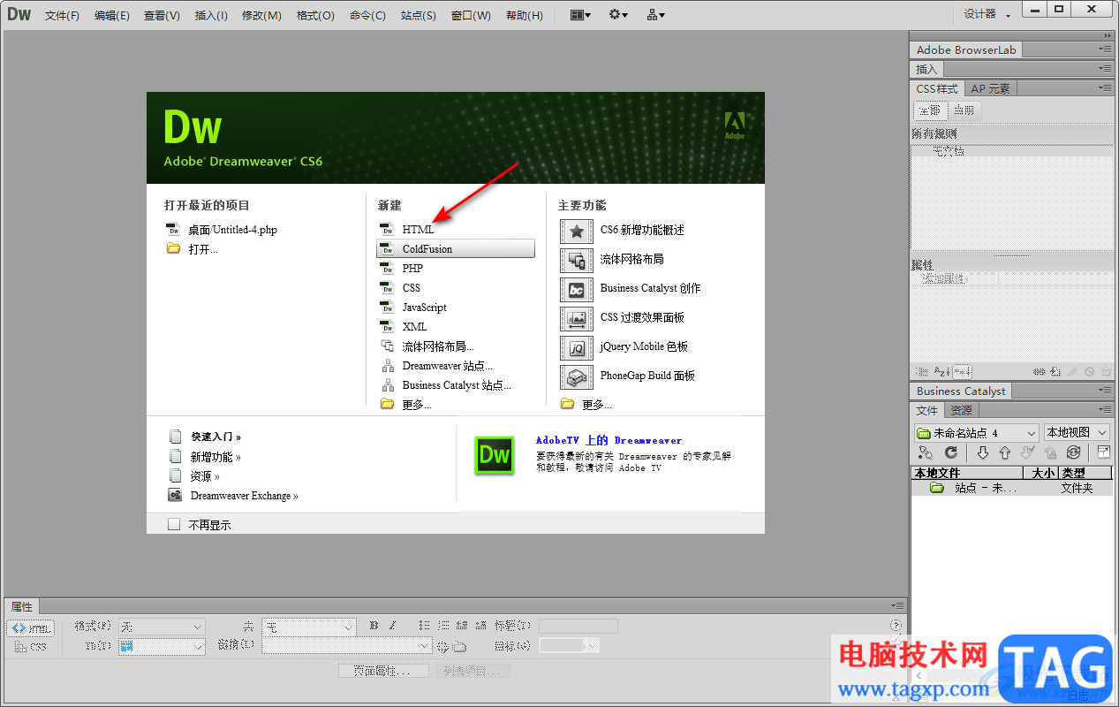Open the 本地视图 view dropdown

point(1077,433)
